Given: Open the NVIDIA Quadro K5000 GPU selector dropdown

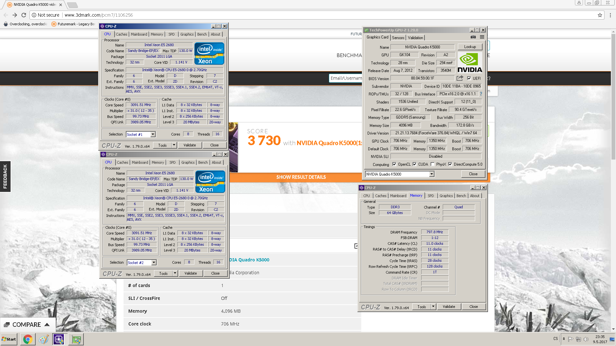Looking at the screenshot, I should [432, 174].
